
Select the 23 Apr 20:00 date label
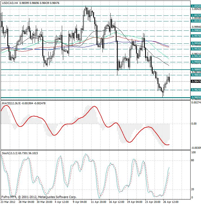click(153, 202)
